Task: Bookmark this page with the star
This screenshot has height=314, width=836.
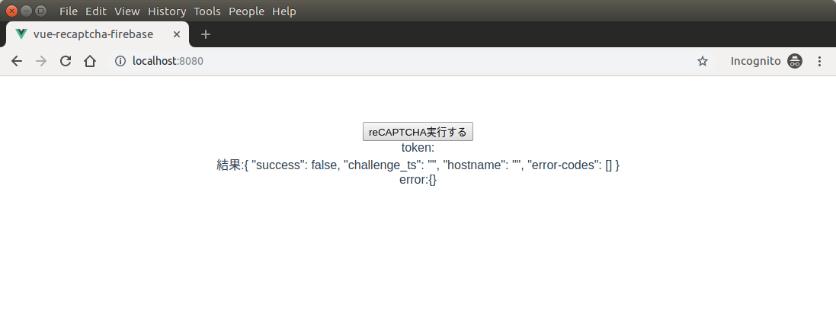Action: pyautogui.click(x=703, y=61)
